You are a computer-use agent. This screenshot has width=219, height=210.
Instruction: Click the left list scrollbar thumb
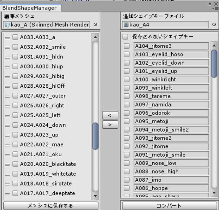pyautogui.click(x=95, y=136)
